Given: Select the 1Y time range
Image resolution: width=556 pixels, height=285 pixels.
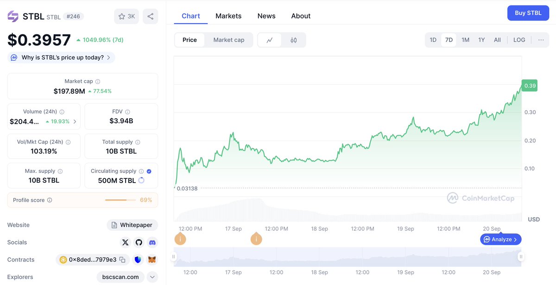Looking at the screenshot, I should click(x=482, y=40).
